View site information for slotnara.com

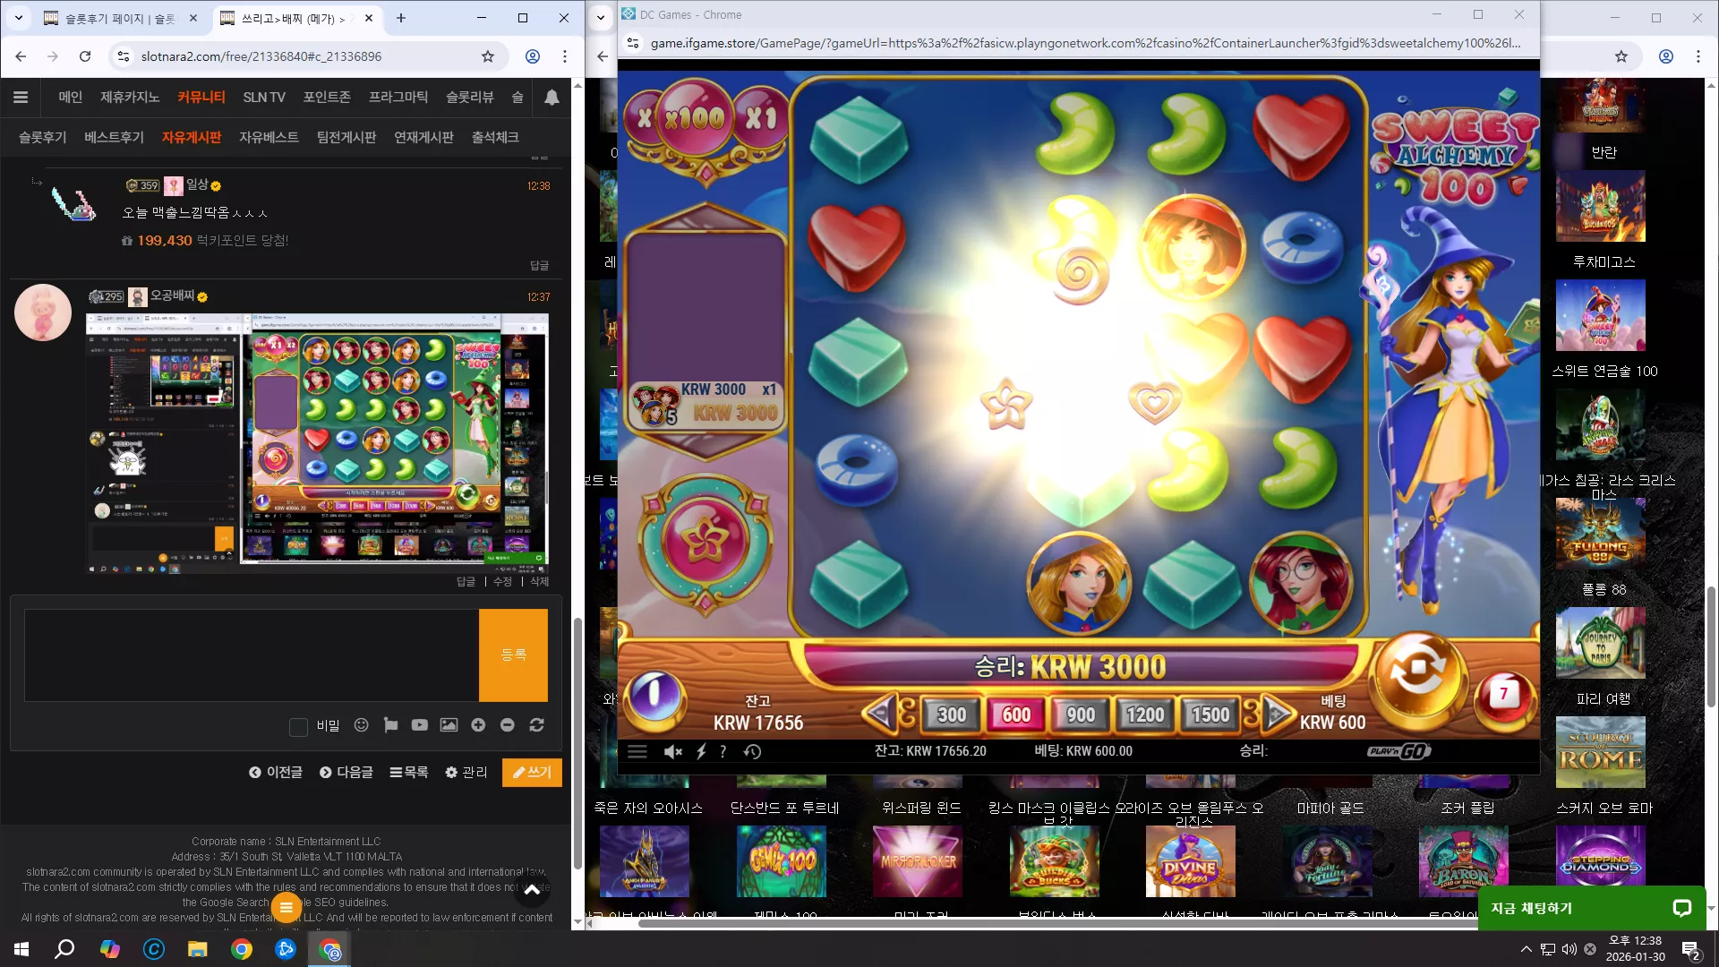tap(122, 56)
